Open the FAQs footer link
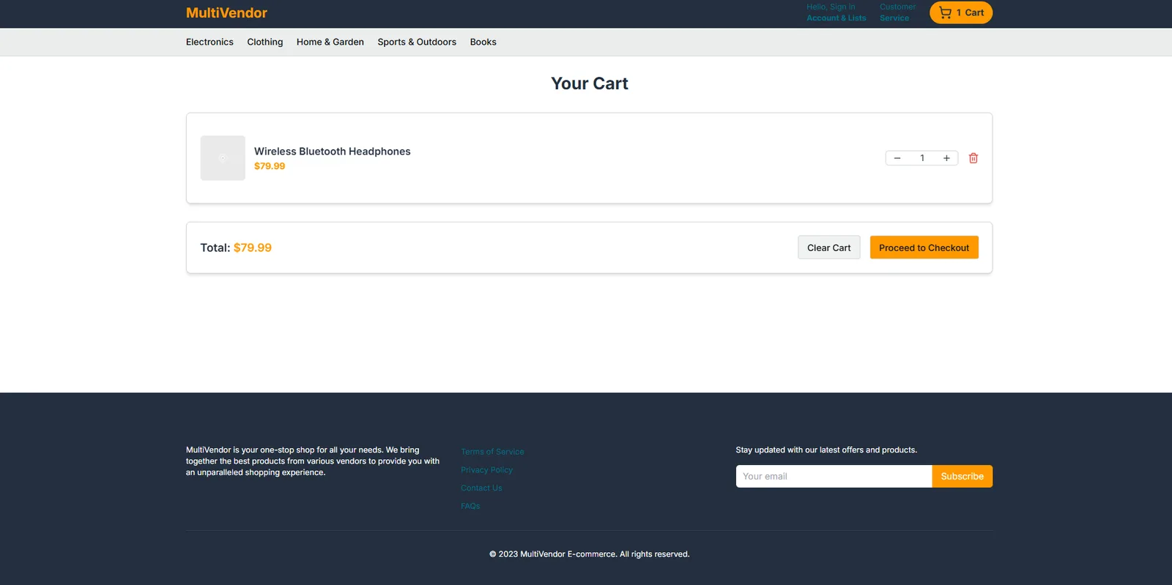Screen dimensions: 1172x585 click(x=470, y=506)
